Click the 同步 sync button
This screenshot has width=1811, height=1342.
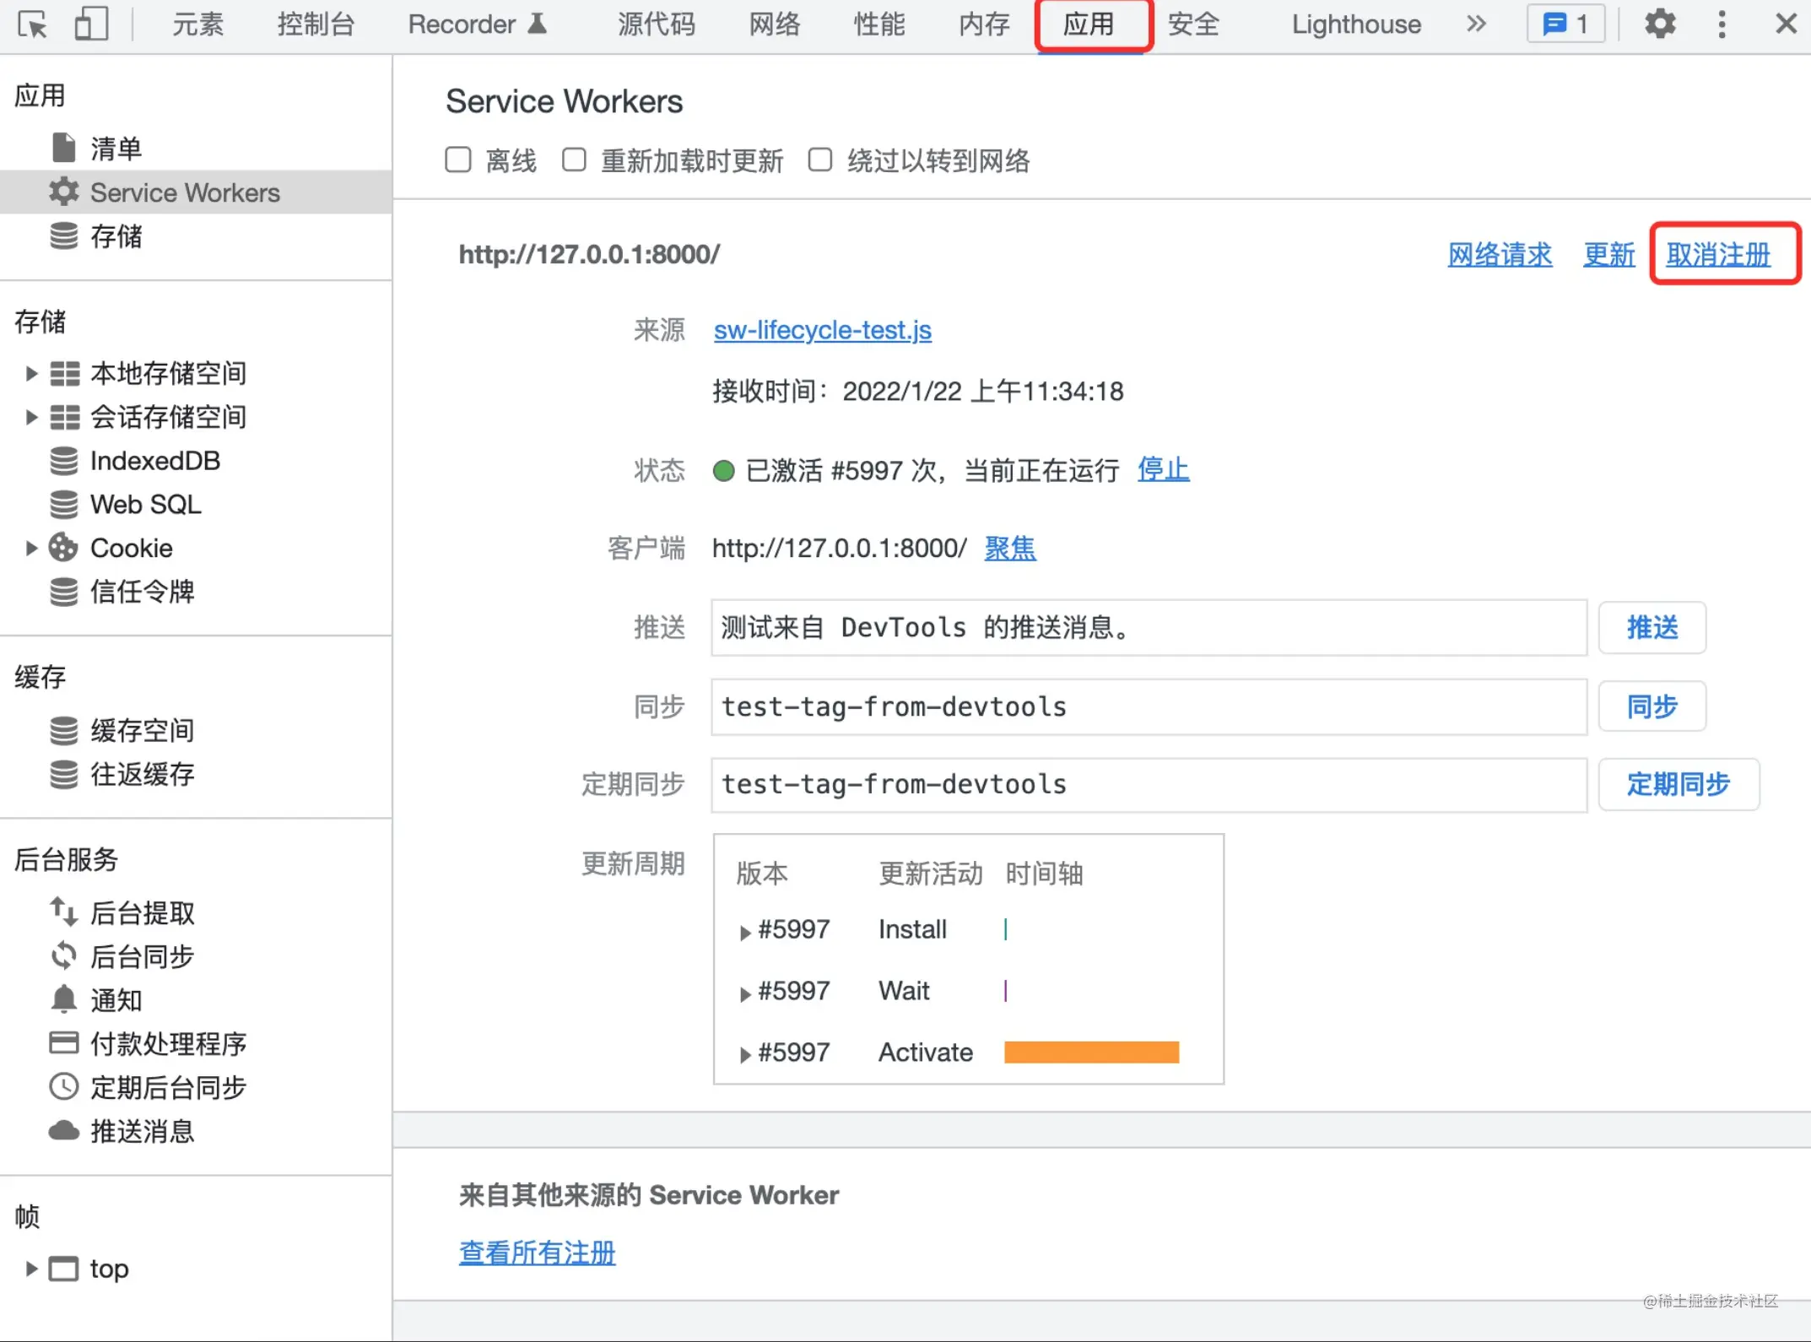point(1652,706)
